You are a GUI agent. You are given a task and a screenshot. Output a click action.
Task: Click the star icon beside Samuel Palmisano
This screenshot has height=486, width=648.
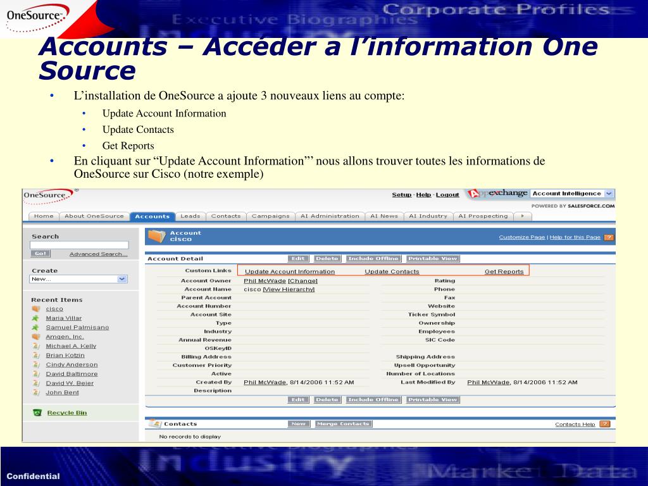(x=36, y=327)
